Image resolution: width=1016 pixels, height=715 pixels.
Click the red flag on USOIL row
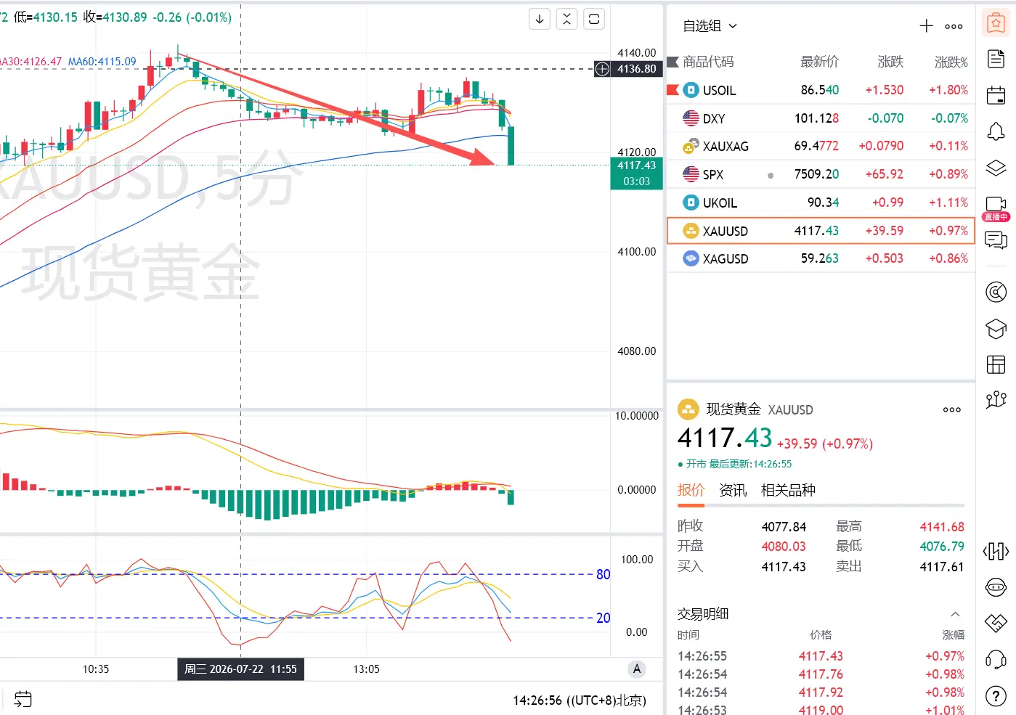[x=672, y=90]
